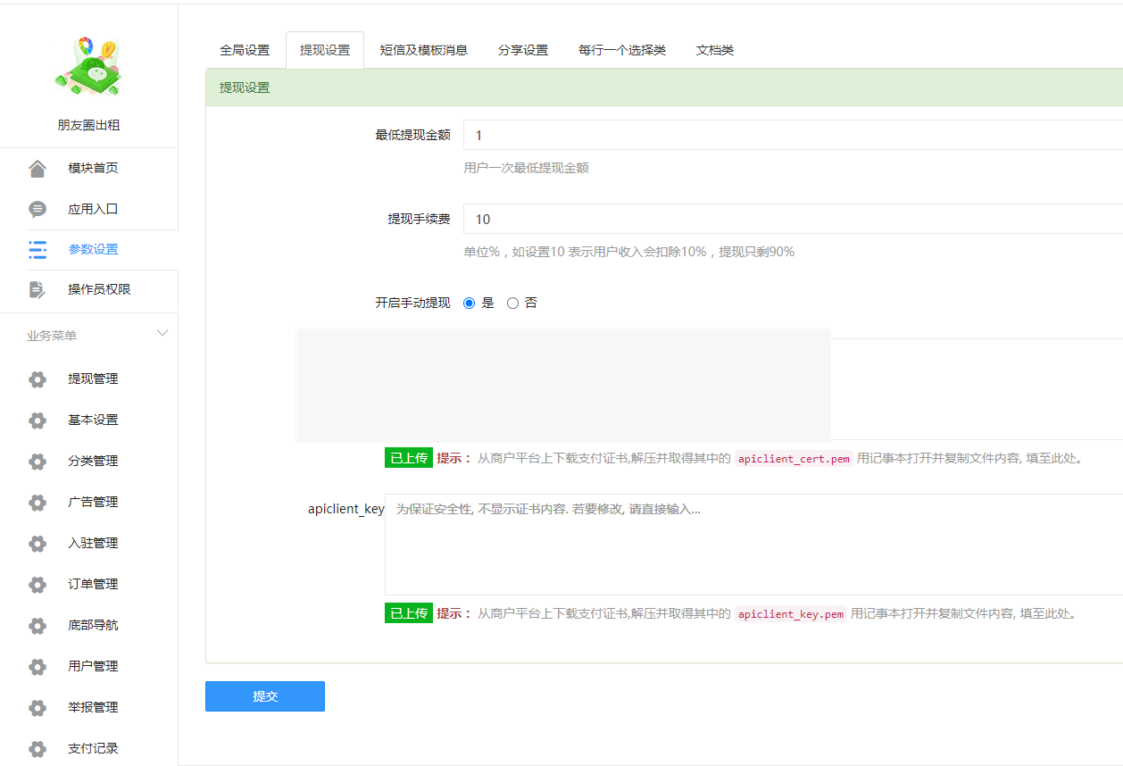Switch to the 全局设置 tab
The image size is (1123, 766).
(245, 50)
